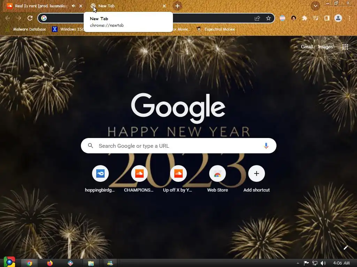This screenshot has height=267, width=357.
Task: Share this page icon in address bar
Action: click(x=257, y=18)
